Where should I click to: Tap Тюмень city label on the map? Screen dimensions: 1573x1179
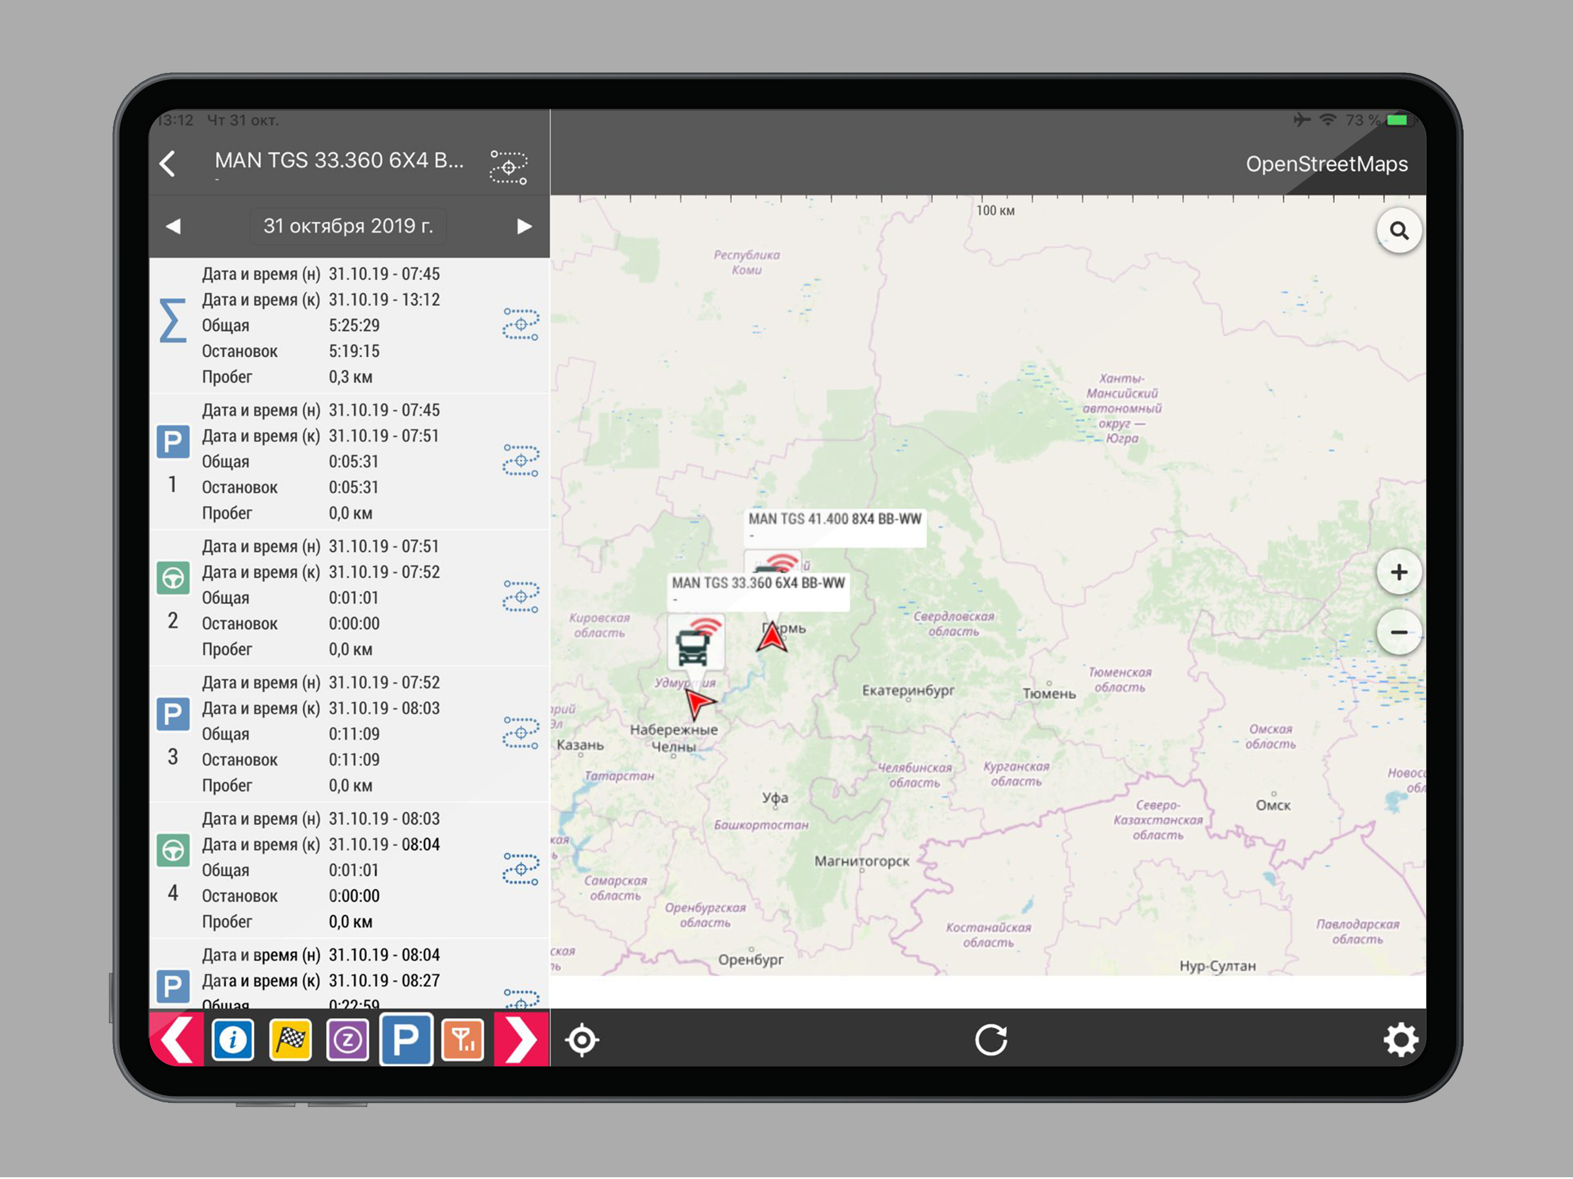pos(1049,693)
